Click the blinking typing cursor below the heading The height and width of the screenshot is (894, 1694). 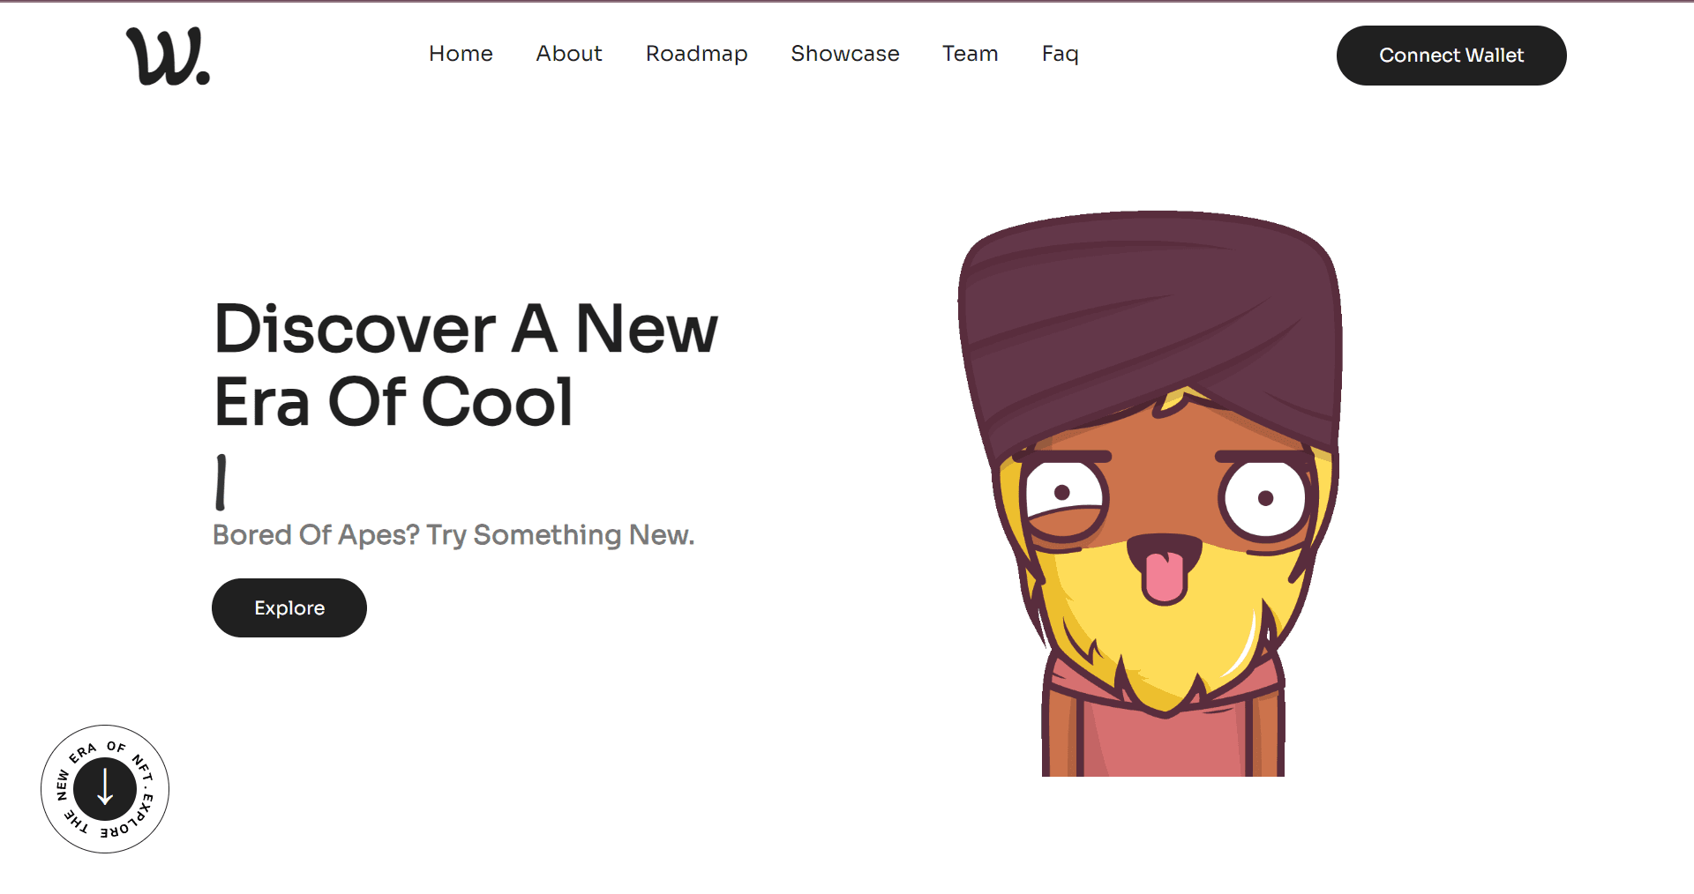coord(221,482)
